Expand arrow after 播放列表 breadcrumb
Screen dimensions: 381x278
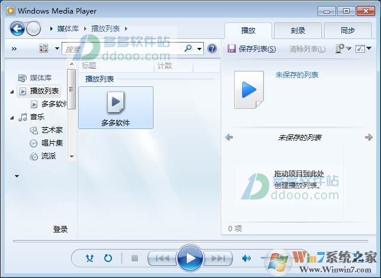[126, 28]
